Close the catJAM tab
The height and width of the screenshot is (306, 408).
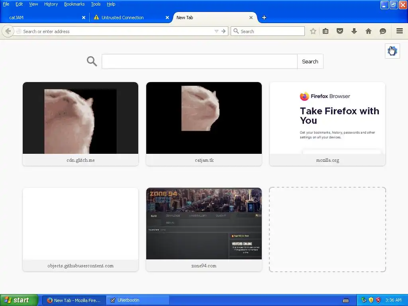tap(84, 18)
